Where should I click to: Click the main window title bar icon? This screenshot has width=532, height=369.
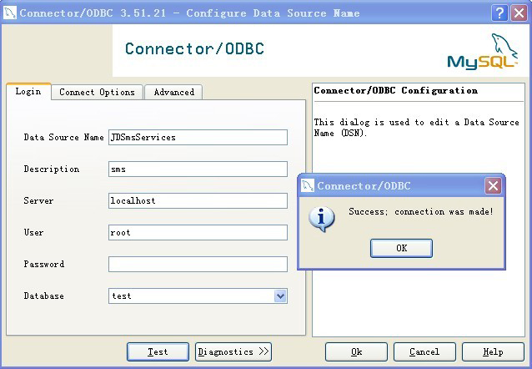click(10, 13)
